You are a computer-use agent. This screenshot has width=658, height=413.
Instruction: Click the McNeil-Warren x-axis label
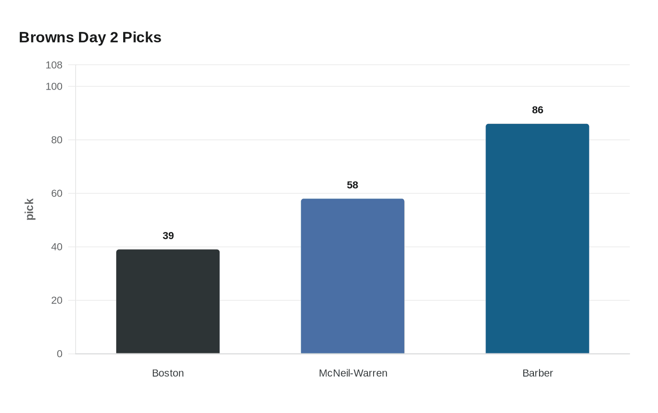pos(353,373)
